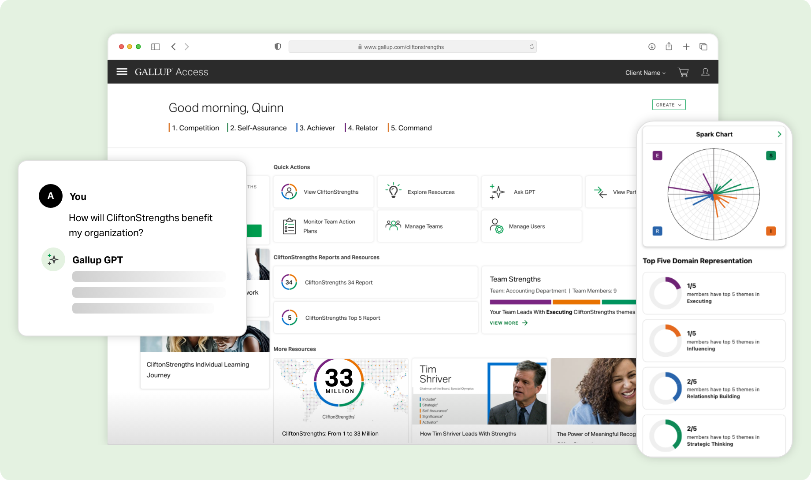Click the 34 report circle icon

pos(289,282)
